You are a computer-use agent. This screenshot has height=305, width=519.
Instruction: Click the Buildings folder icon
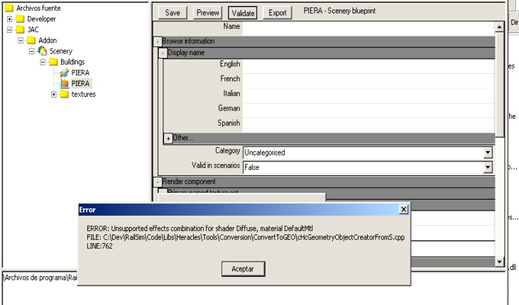tap(54, 62)
